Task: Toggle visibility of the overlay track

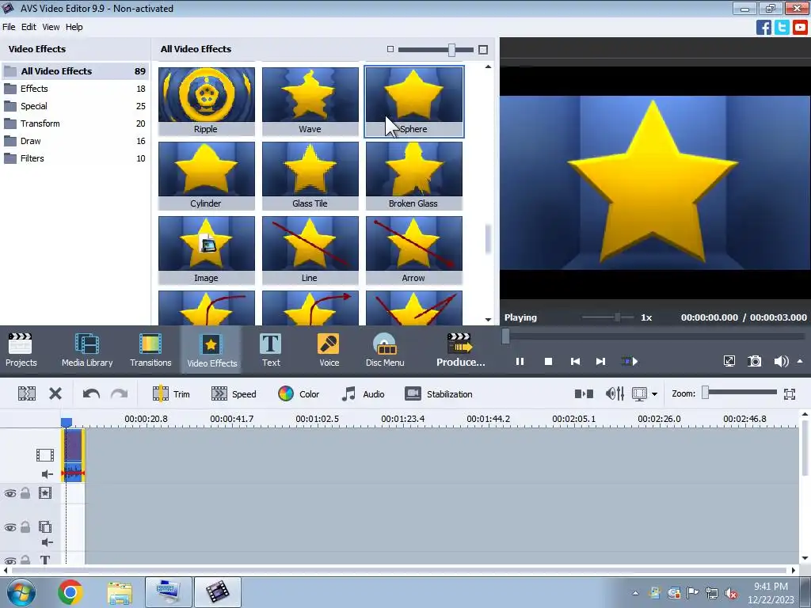Action: pyautogui.click(x=10, y=527)
